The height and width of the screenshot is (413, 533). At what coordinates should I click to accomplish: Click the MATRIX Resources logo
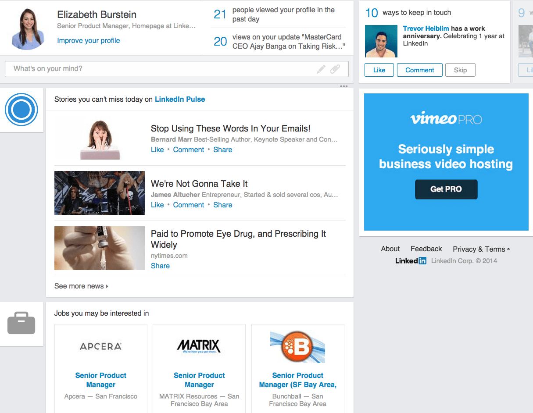point(199,345)
